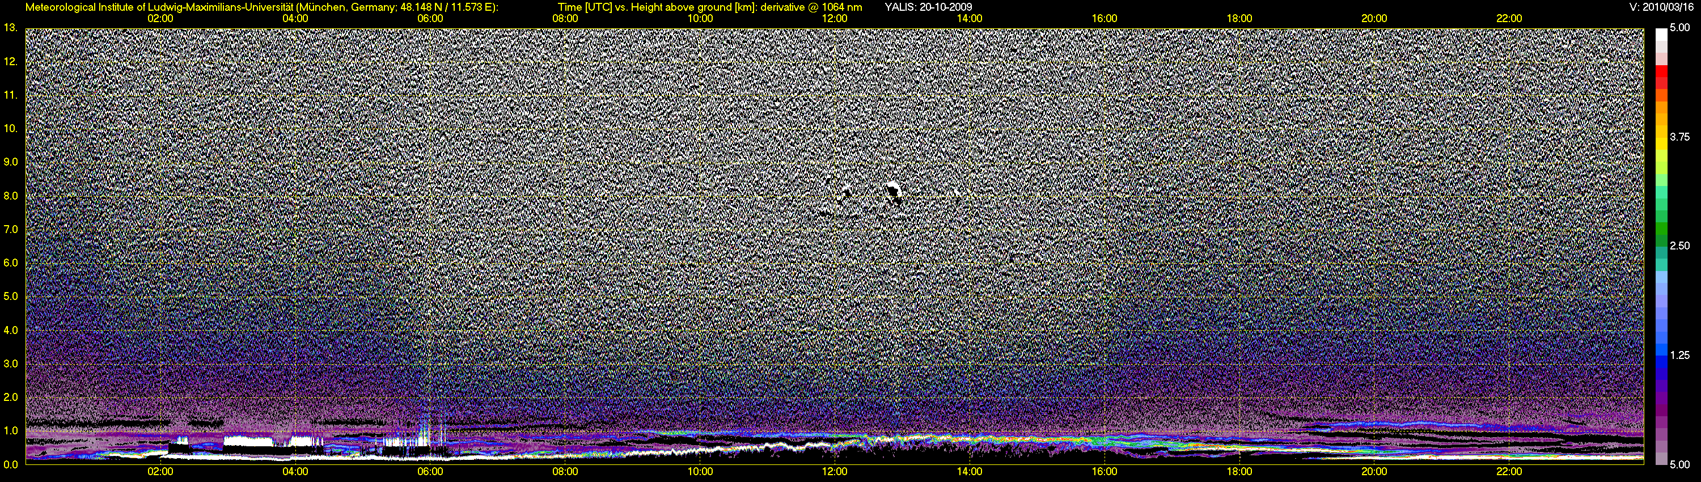The width and height of the screenshot is (1701, 482).
Task: Click the 12. height axis label
Action: coord(10,61)
